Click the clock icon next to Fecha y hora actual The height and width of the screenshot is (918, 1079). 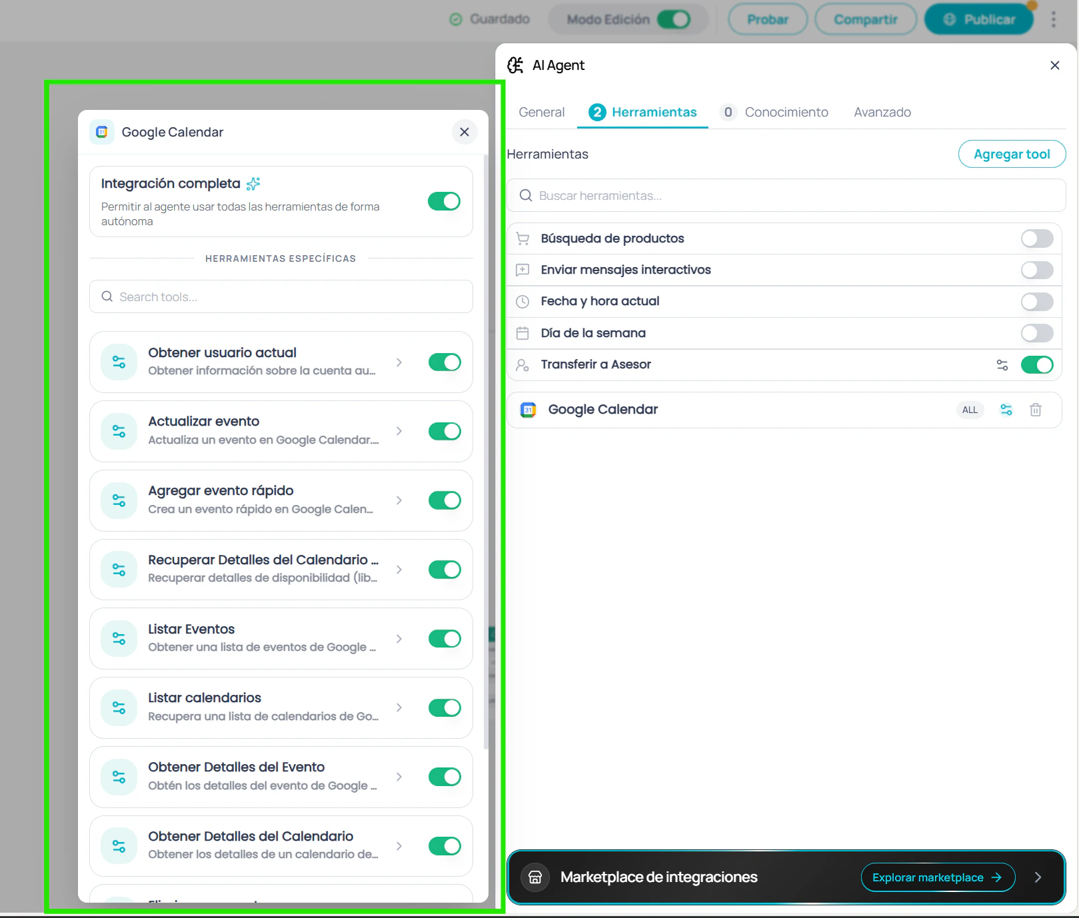point(523,301)
